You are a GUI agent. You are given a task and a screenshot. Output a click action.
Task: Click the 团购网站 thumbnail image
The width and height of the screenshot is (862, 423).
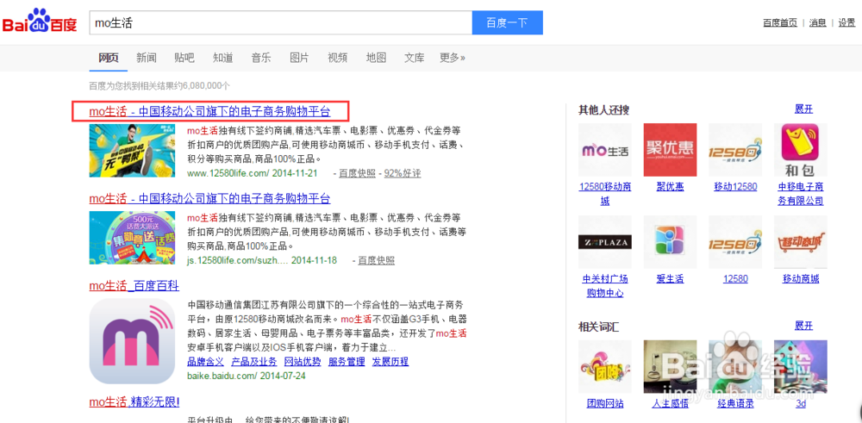click(x=605, y=366)
